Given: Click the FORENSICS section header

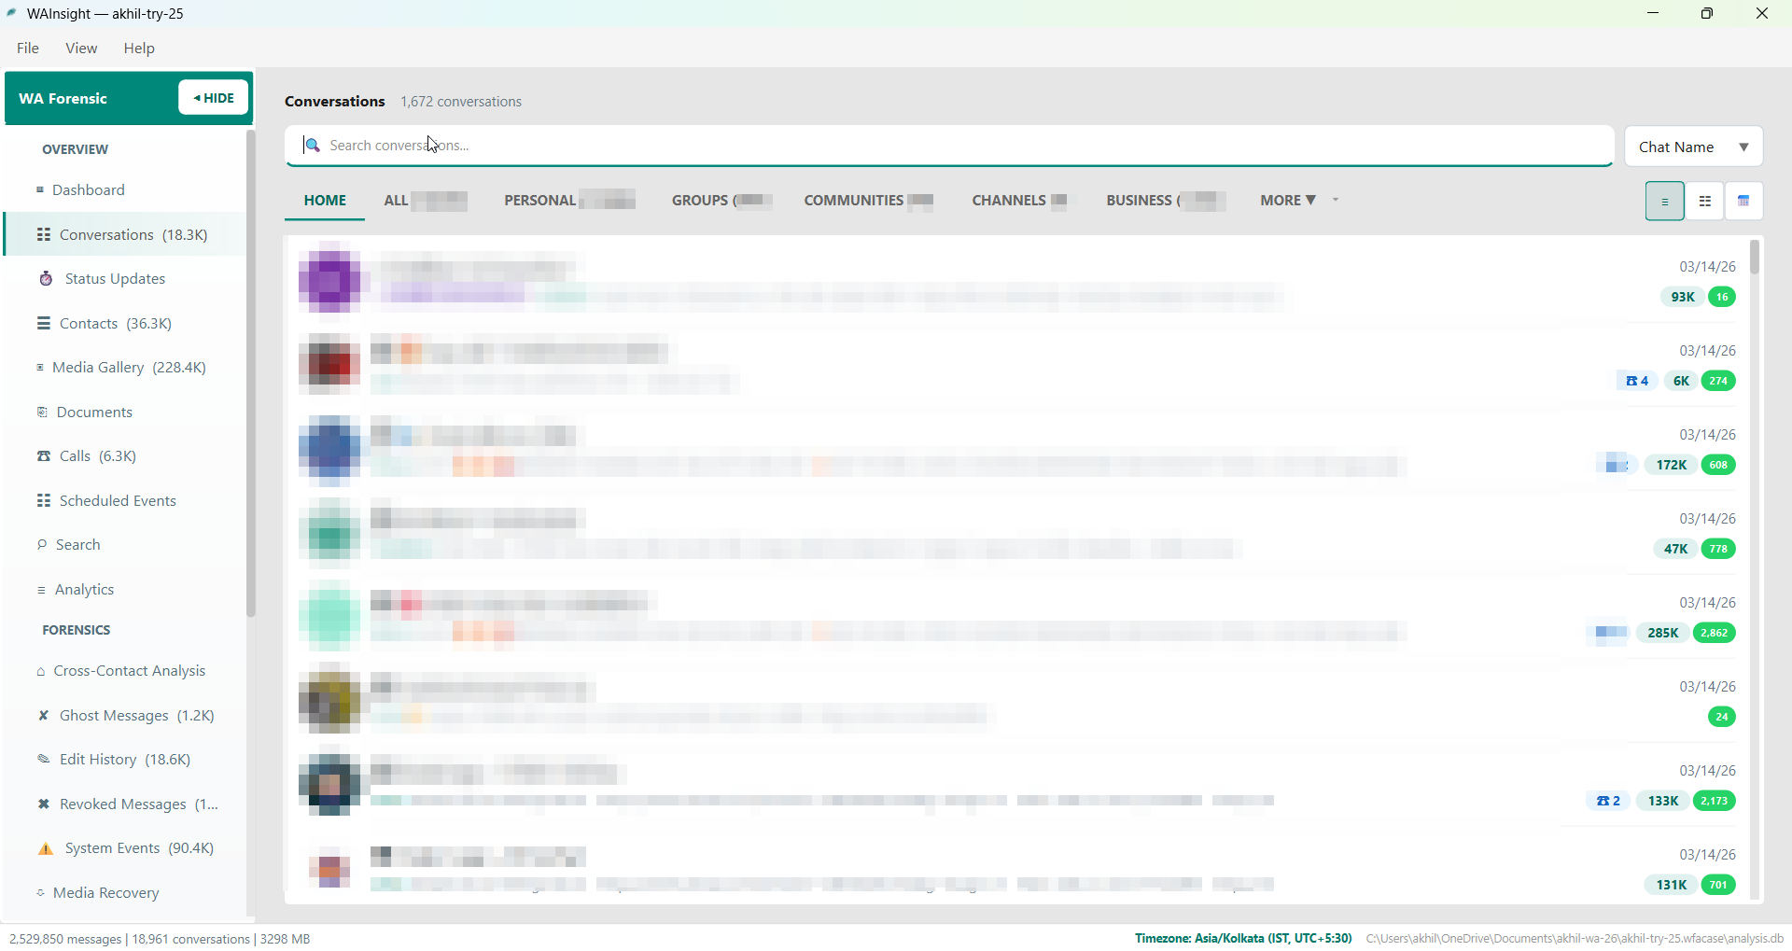Looking at the screenshot, I should (77, 630).
